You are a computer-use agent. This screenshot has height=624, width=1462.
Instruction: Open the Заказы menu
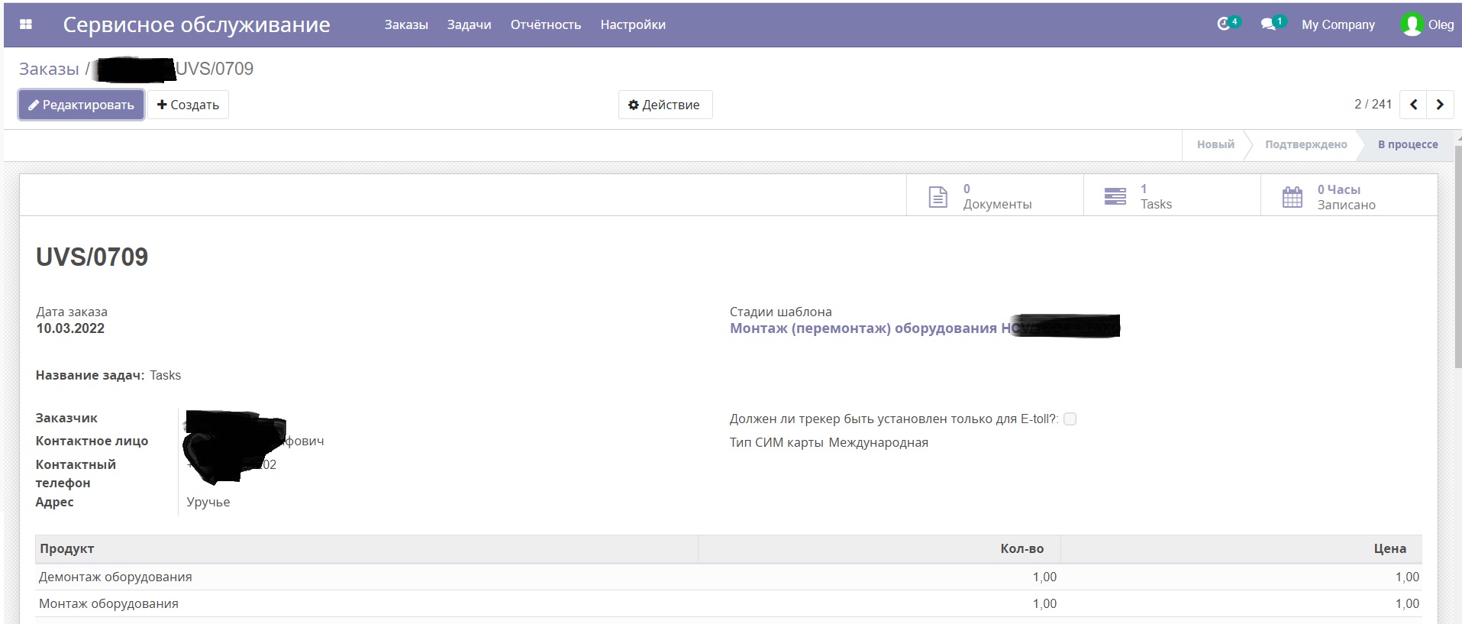coord(405,24)
